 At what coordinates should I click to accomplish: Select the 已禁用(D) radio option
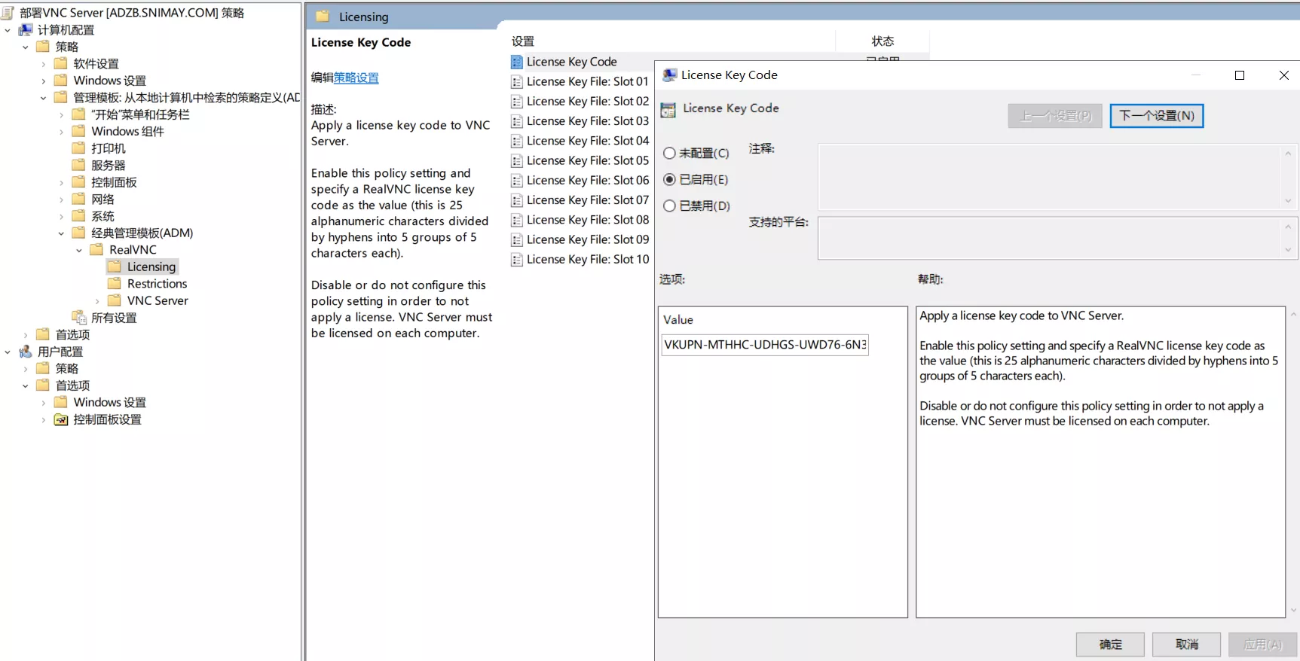pos(669,206)
